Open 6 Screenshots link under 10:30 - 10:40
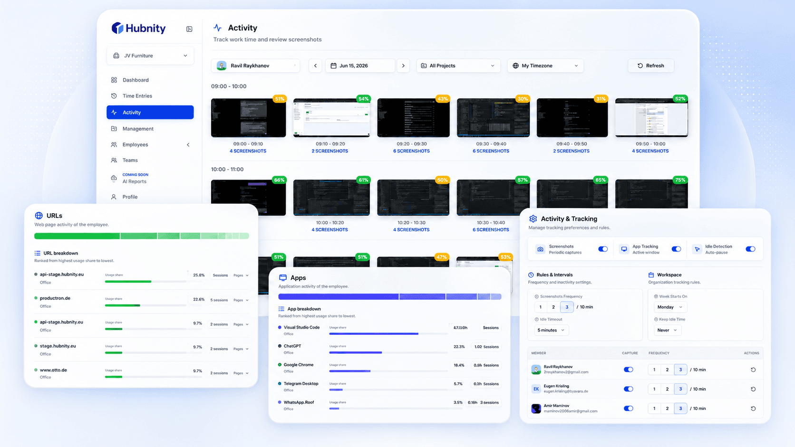This screenshot has width=795, height=447. coord(491,230)
